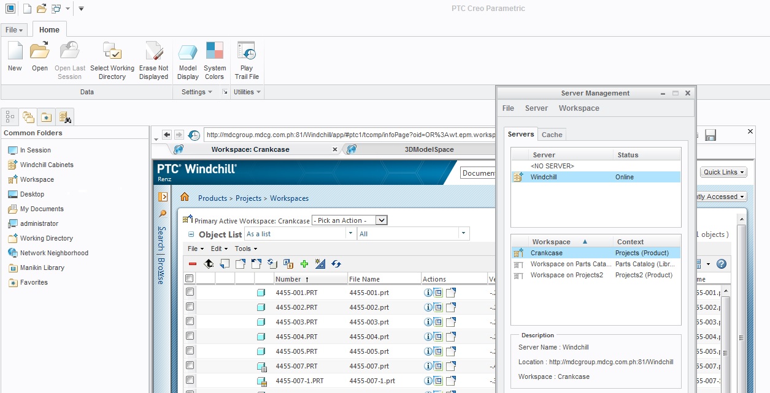Open the Model Display settings

[188, 60]
